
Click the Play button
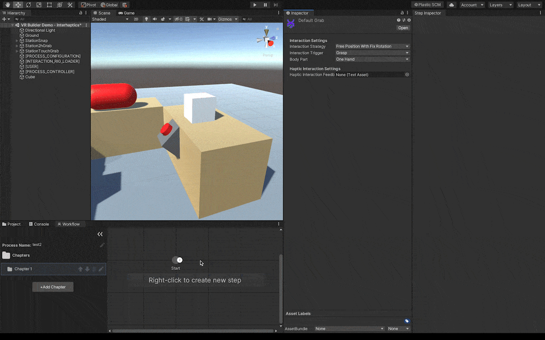255,5
